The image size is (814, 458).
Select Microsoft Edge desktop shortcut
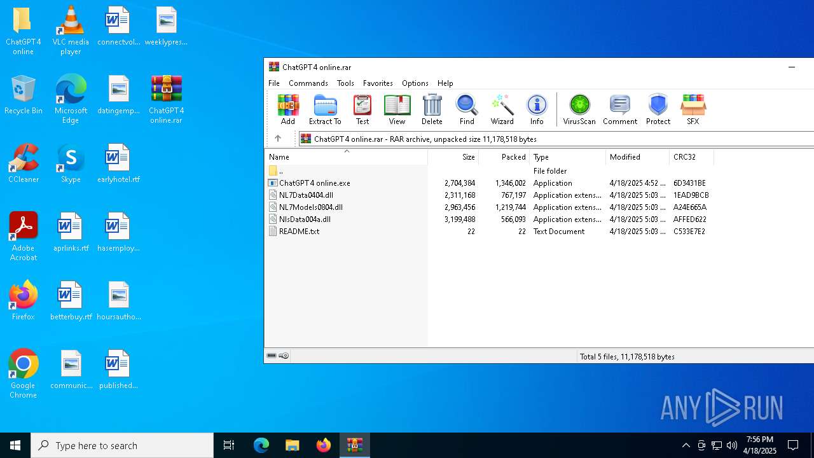point(71,99)
